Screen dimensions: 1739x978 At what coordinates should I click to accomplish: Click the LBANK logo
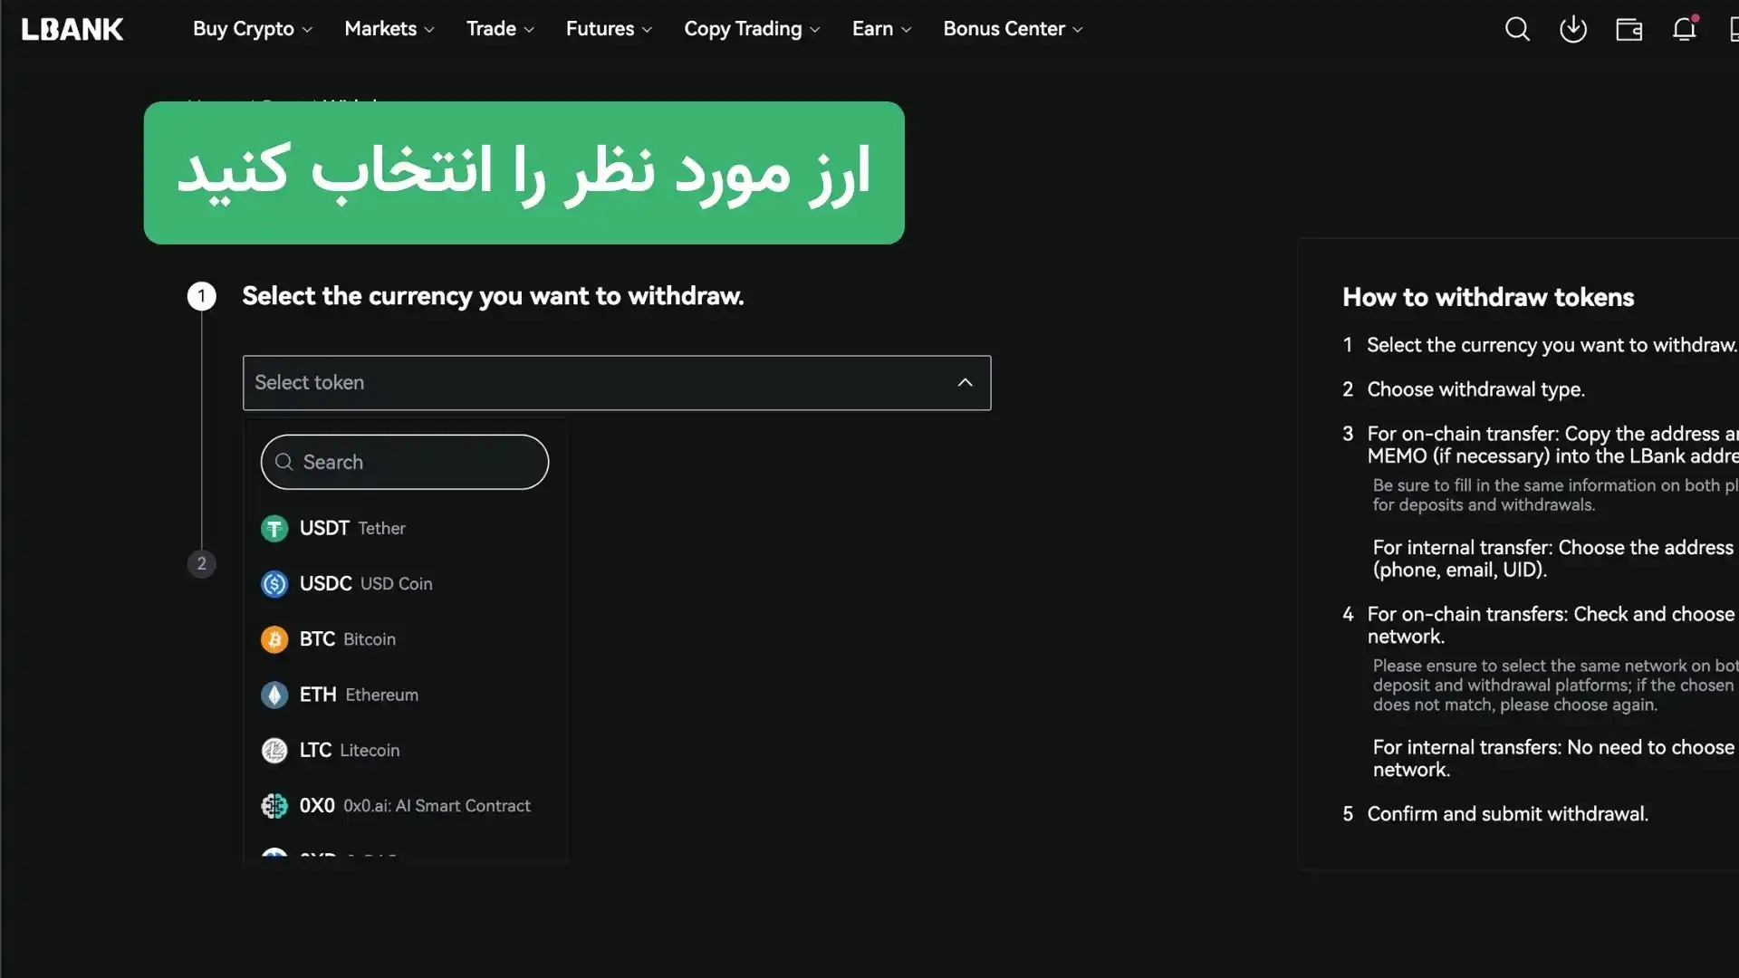tap(72, 29)
